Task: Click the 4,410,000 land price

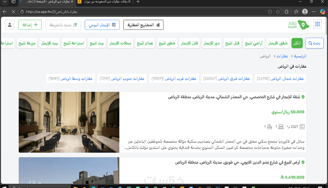Action: click(292, 177)
